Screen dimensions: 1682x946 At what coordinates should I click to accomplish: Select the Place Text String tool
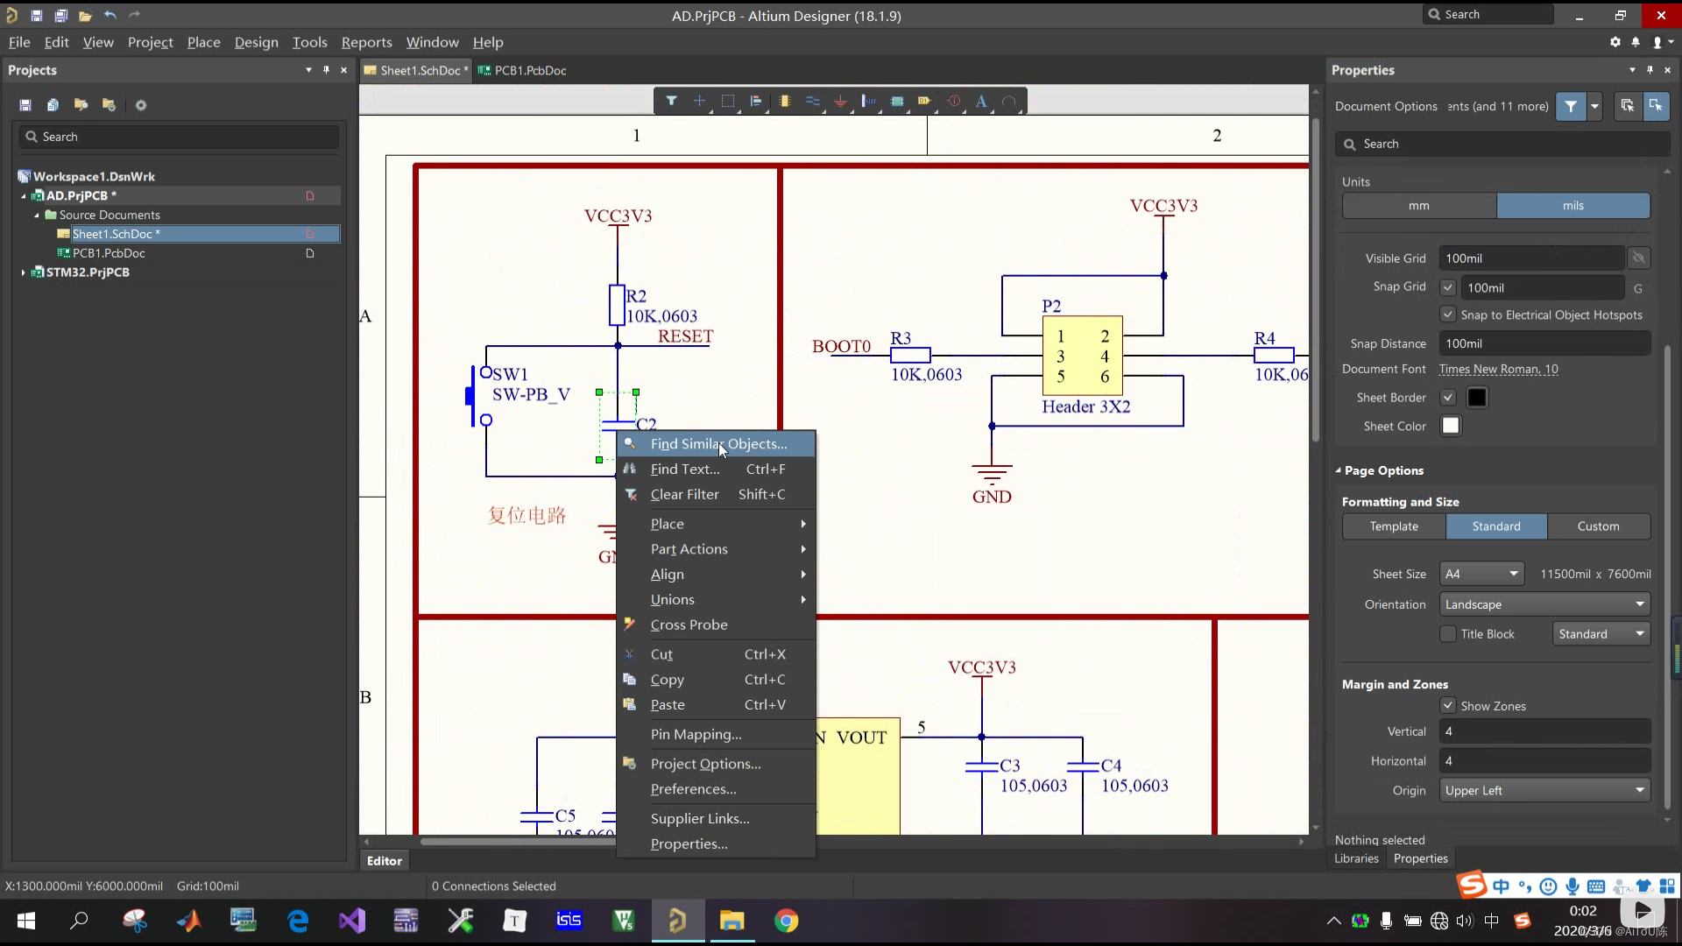point(981,102)
